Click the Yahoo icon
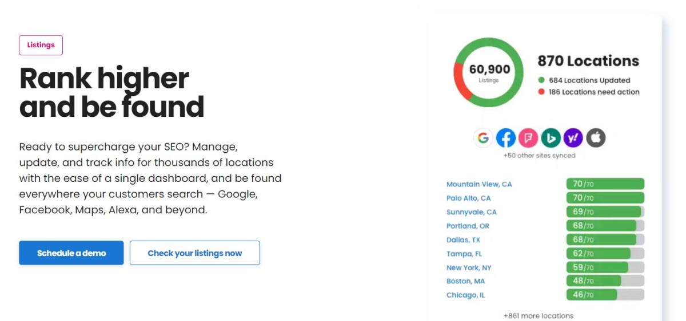This screenshot has width=686, height=321. click(x=573, y=137)
